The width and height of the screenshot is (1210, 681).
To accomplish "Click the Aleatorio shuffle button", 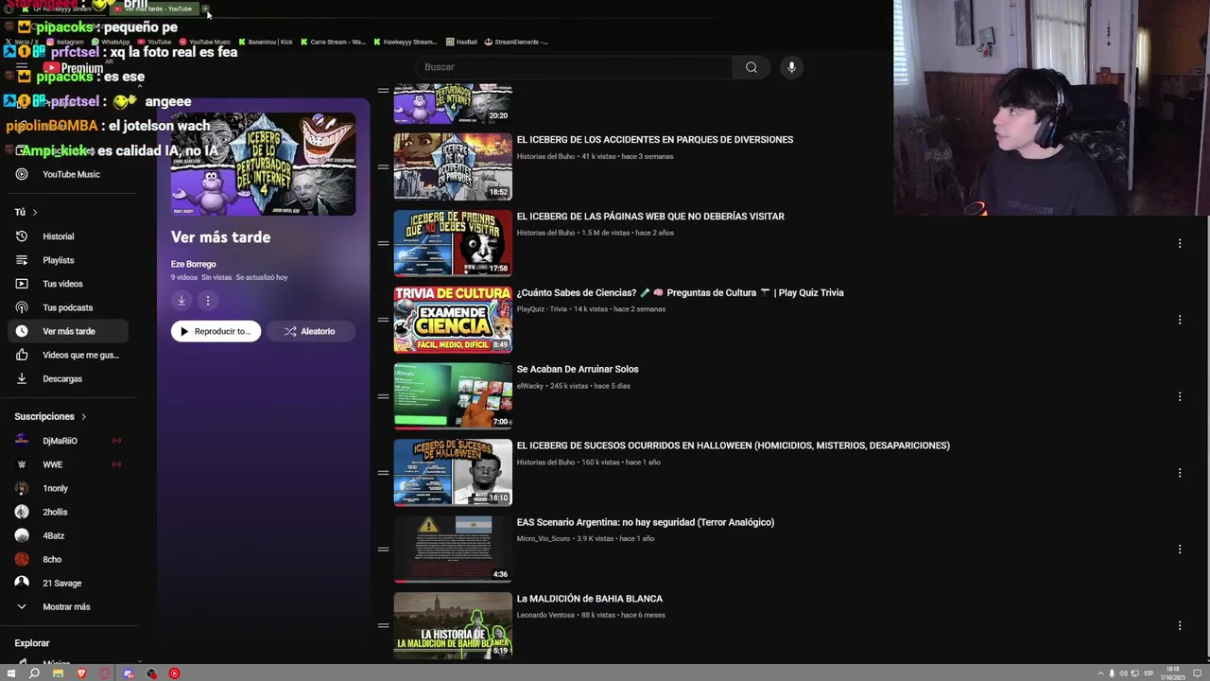I will coord(310,331).
